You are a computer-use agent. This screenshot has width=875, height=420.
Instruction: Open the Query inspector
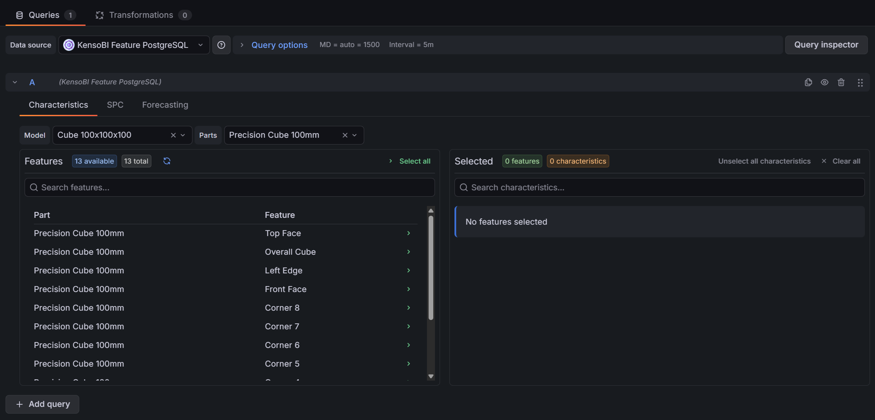pos(826,45)
